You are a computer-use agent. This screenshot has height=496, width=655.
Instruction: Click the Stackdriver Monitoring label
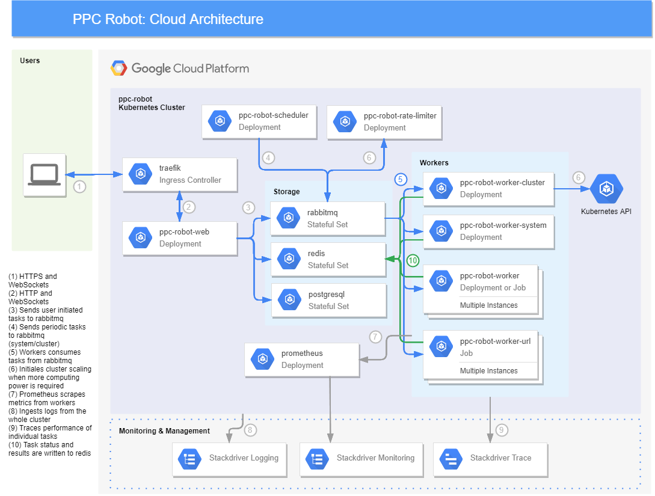[375, 458]
